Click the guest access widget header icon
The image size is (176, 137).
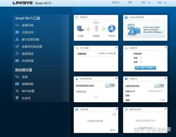[126, 78]
